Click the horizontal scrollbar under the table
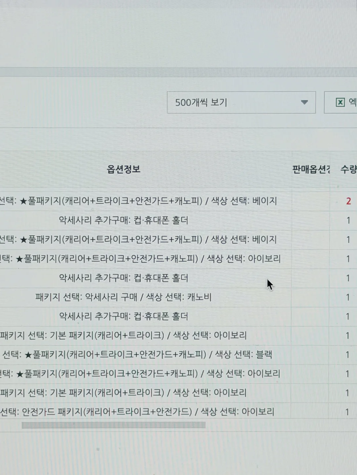 point(113,425)
